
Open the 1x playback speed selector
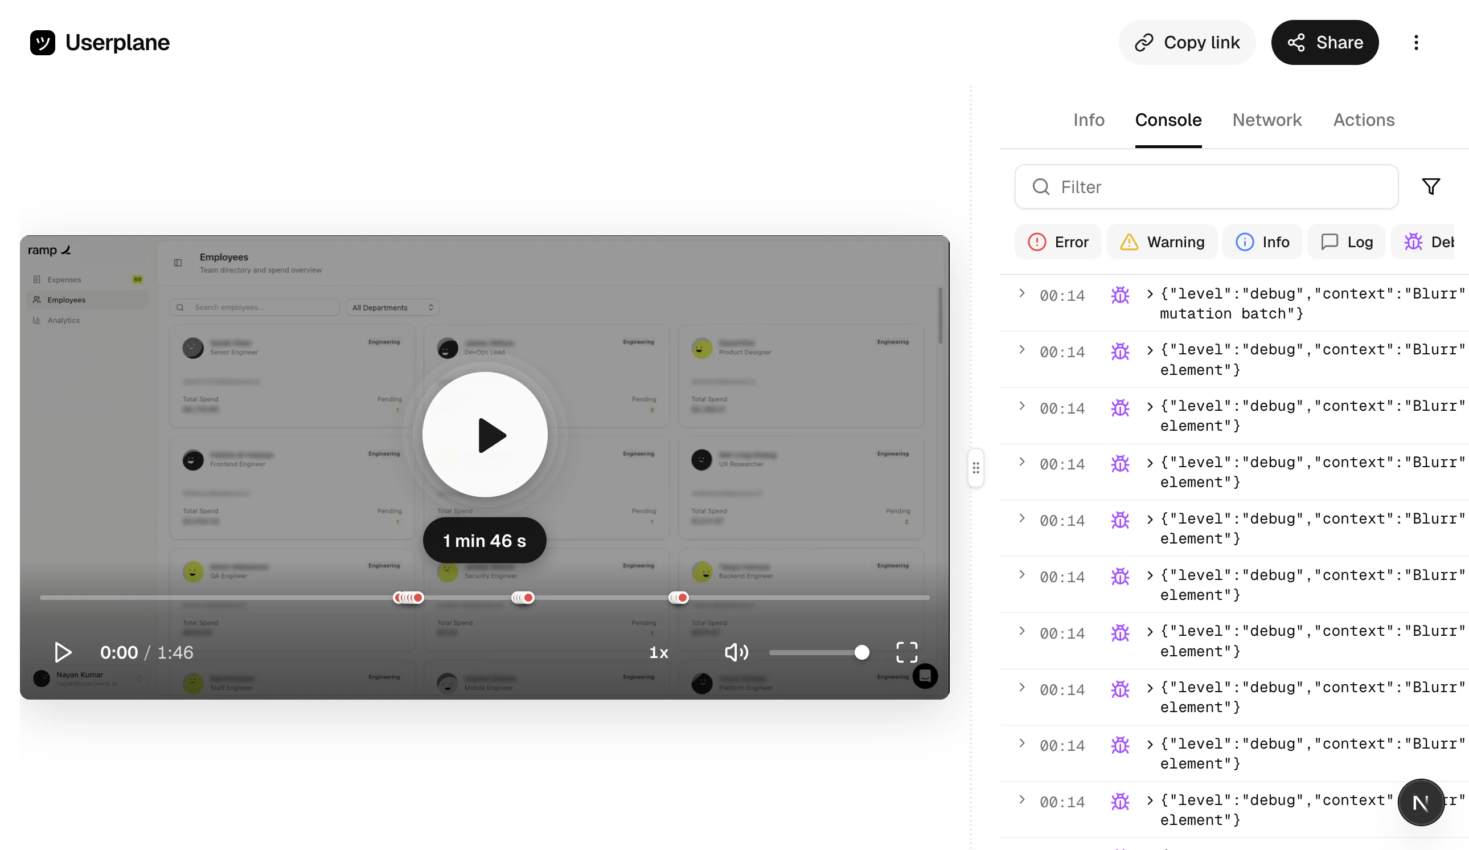click(659, 652)
